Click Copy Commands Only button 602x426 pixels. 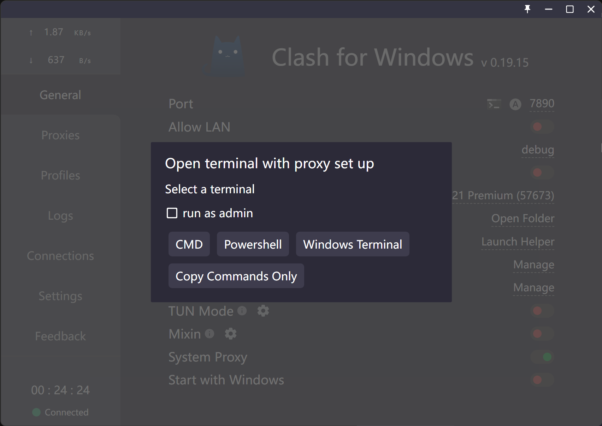(236, 276)
